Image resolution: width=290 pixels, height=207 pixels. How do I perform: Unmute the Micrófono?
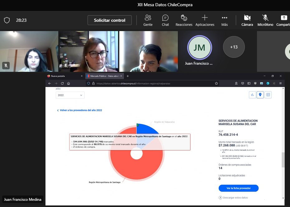coord(265,21)
